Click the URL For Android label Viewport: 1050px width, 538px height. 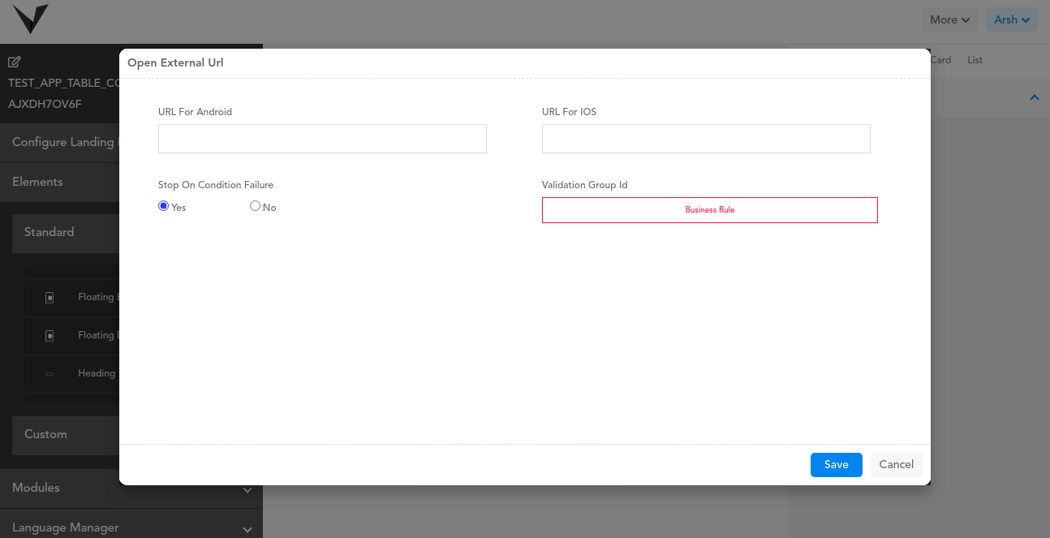195,112
